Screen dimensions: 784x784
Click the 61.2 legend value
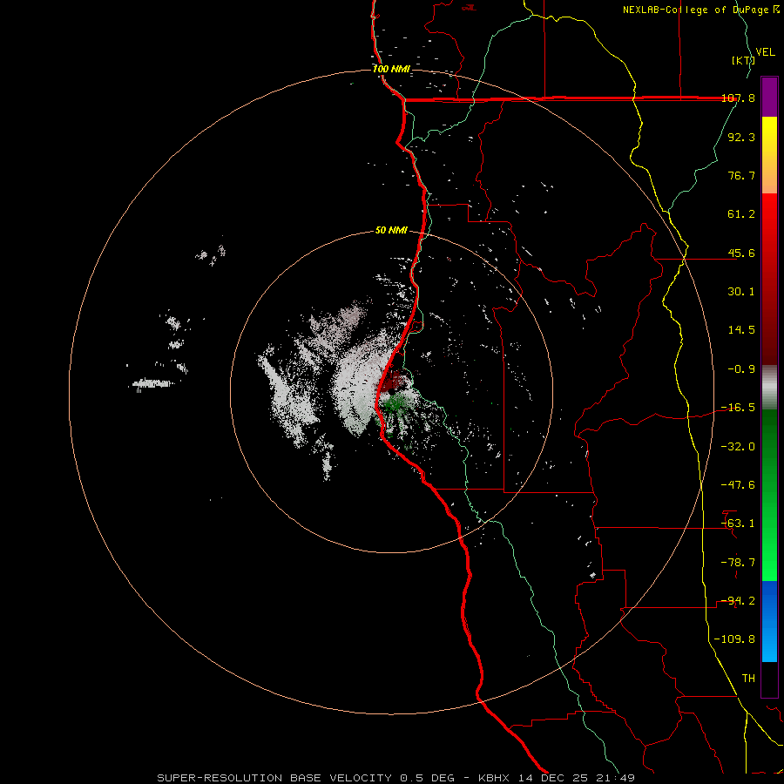741,214
